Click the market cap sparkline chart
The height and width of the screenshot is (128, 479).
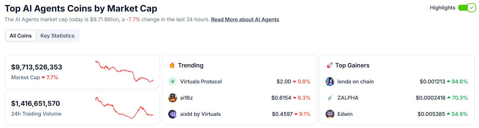[124, 71]
